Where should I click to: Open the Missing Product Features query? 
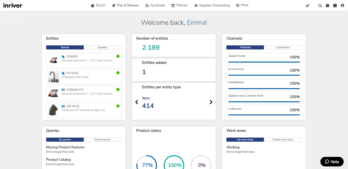click(x=65, y=147)
